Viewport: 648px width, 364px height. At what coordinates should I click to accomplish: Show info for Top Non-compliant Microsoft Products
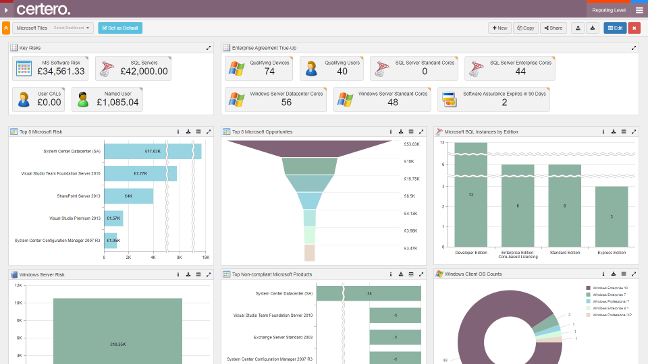point(391,274)
